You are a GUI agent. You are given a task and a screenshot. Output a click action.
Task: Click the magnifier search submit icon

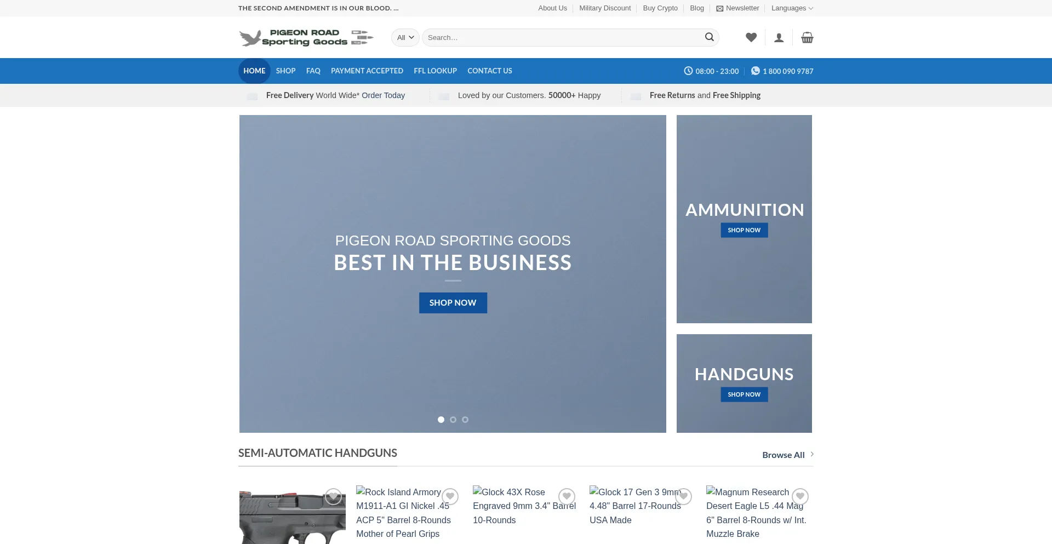pyautogui.click(x=709, y=37)
